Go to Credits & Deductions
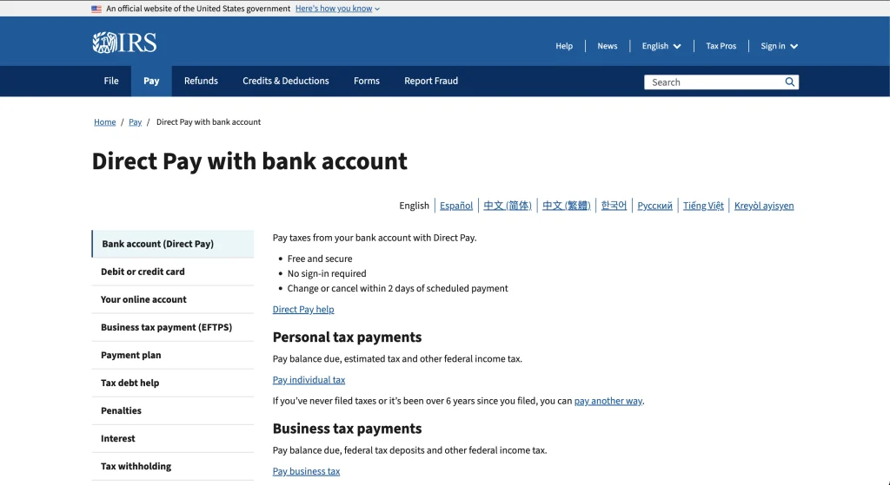The width and height of the screenshot is (890, 485). [x=285, y=81]
